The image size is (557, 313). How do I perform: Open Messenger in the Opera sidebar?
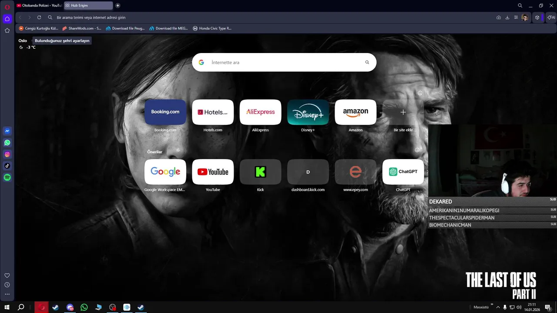coord(7,131)
